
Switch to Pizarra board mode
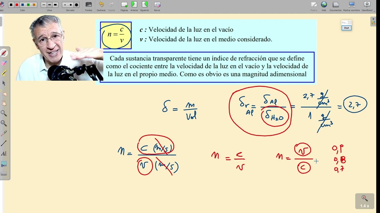point(314,6)
